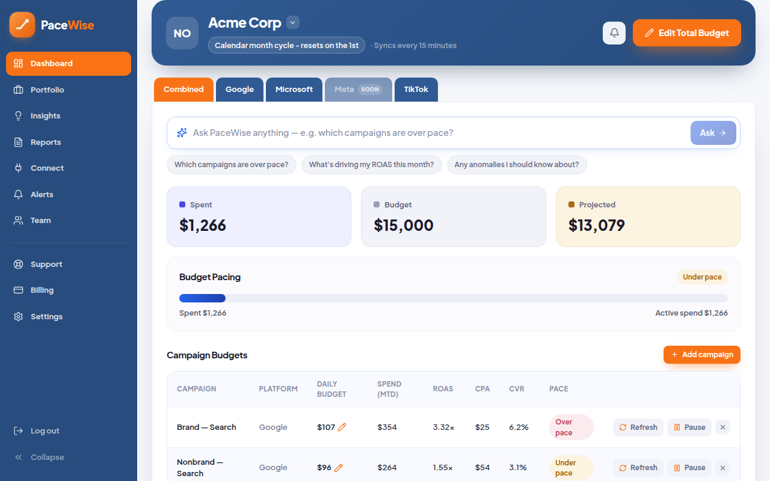Expand the Acme Corp account dropdown
Screen dimensions: 770x481
(x=293, y=23)
